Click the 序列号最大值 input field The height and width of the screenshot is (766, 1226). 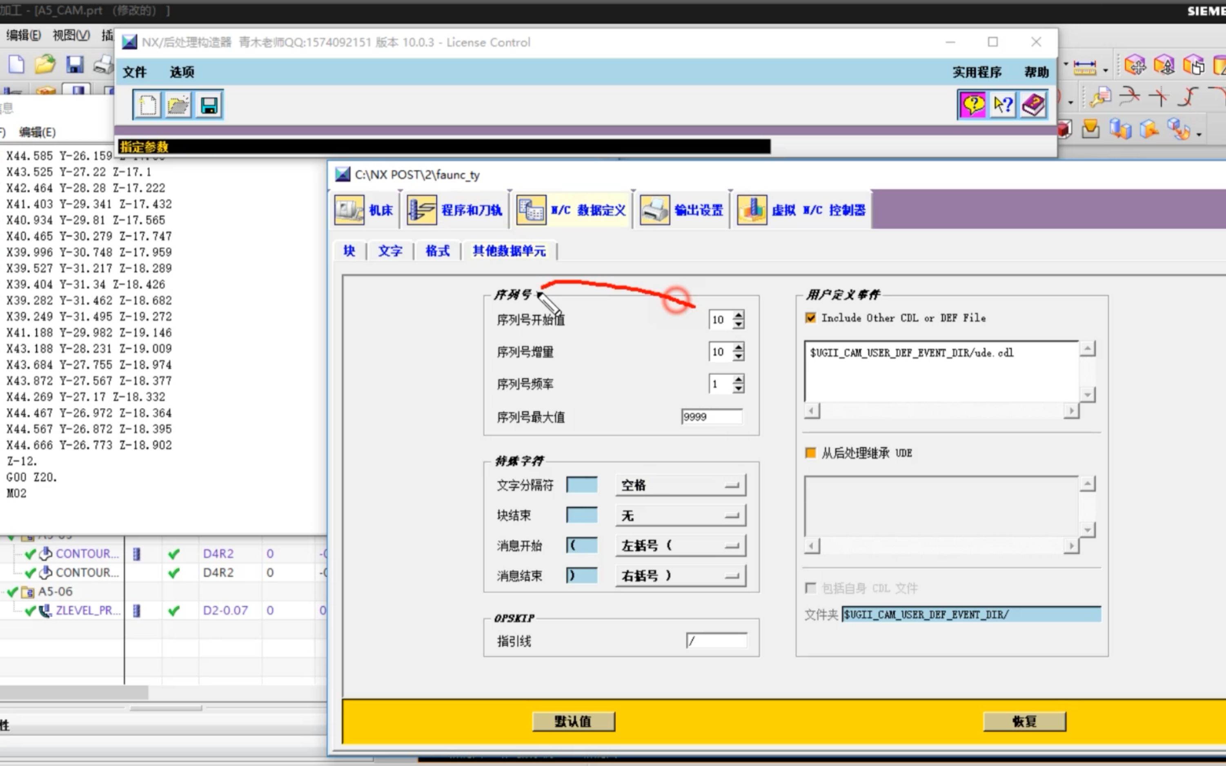click(x=711, y=417)
